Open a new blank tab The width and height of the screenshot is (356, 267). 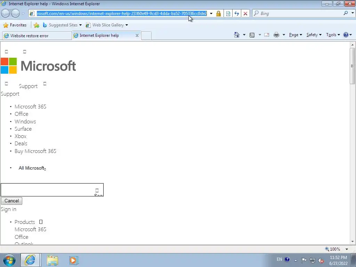(x=146, y=36)
